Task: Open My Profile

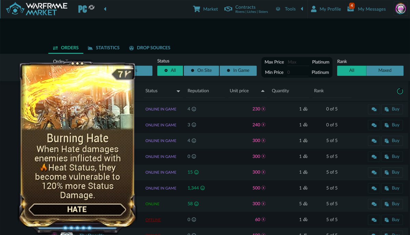Action: (326, 9)
